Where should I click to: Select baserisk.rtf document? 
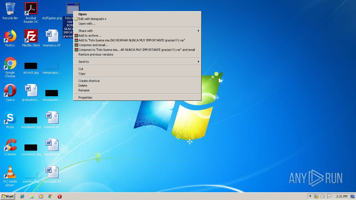(x=52, y=120)
